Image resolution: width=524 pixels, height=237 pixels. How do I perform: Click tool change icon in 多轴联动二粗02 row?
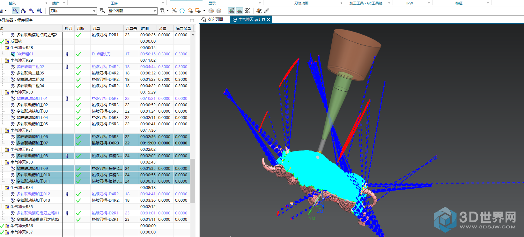(x=67, y=67)
